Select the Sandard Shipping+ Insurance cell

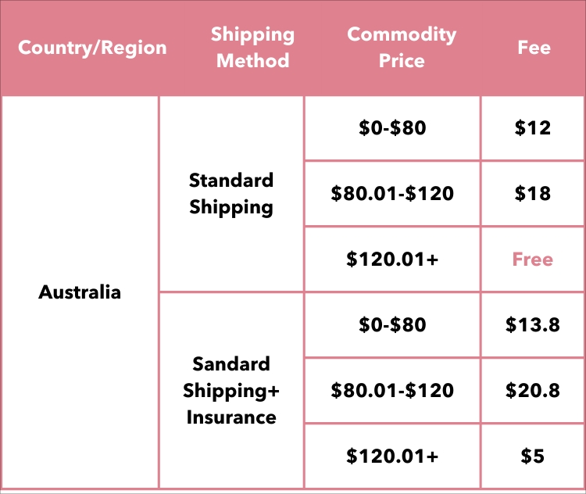[x=231, y=390]
